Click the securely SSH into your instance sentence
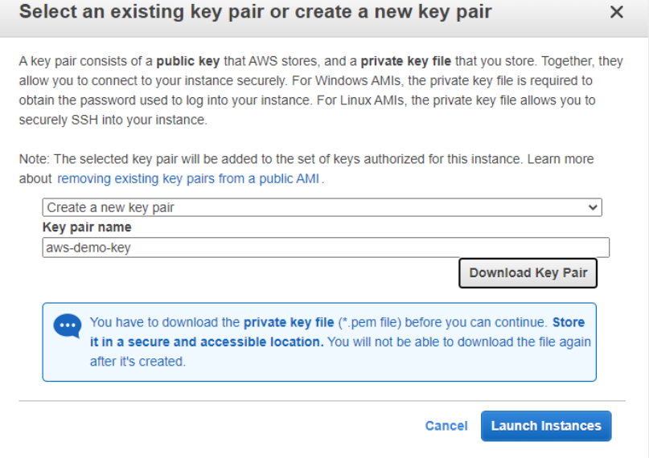The image size is (649, 458). (113, 120)
